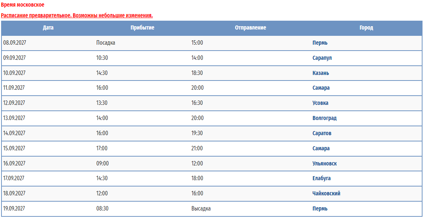
Task: Click the Посадка cell in the first row
Action: 106,43
